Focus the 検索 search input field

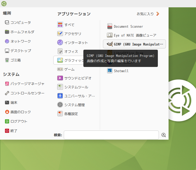[111, 135]
